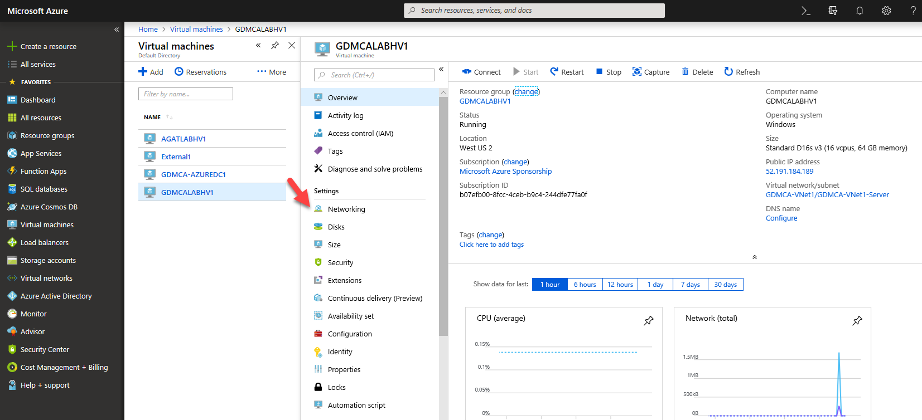Click the Security Center shield icon
Viewport: 922px width, 420px height.
coord(12,349)
